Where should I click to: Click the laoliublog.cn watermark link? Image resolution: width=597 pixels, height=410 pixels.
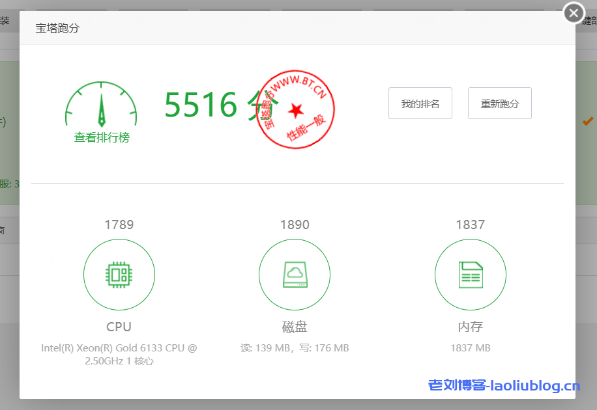504,385
